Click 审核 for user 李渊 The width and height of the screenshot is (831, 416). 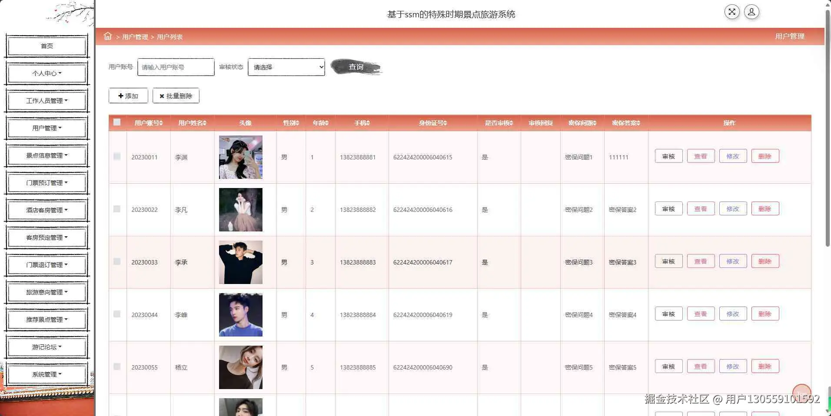(x=668, y=156)
